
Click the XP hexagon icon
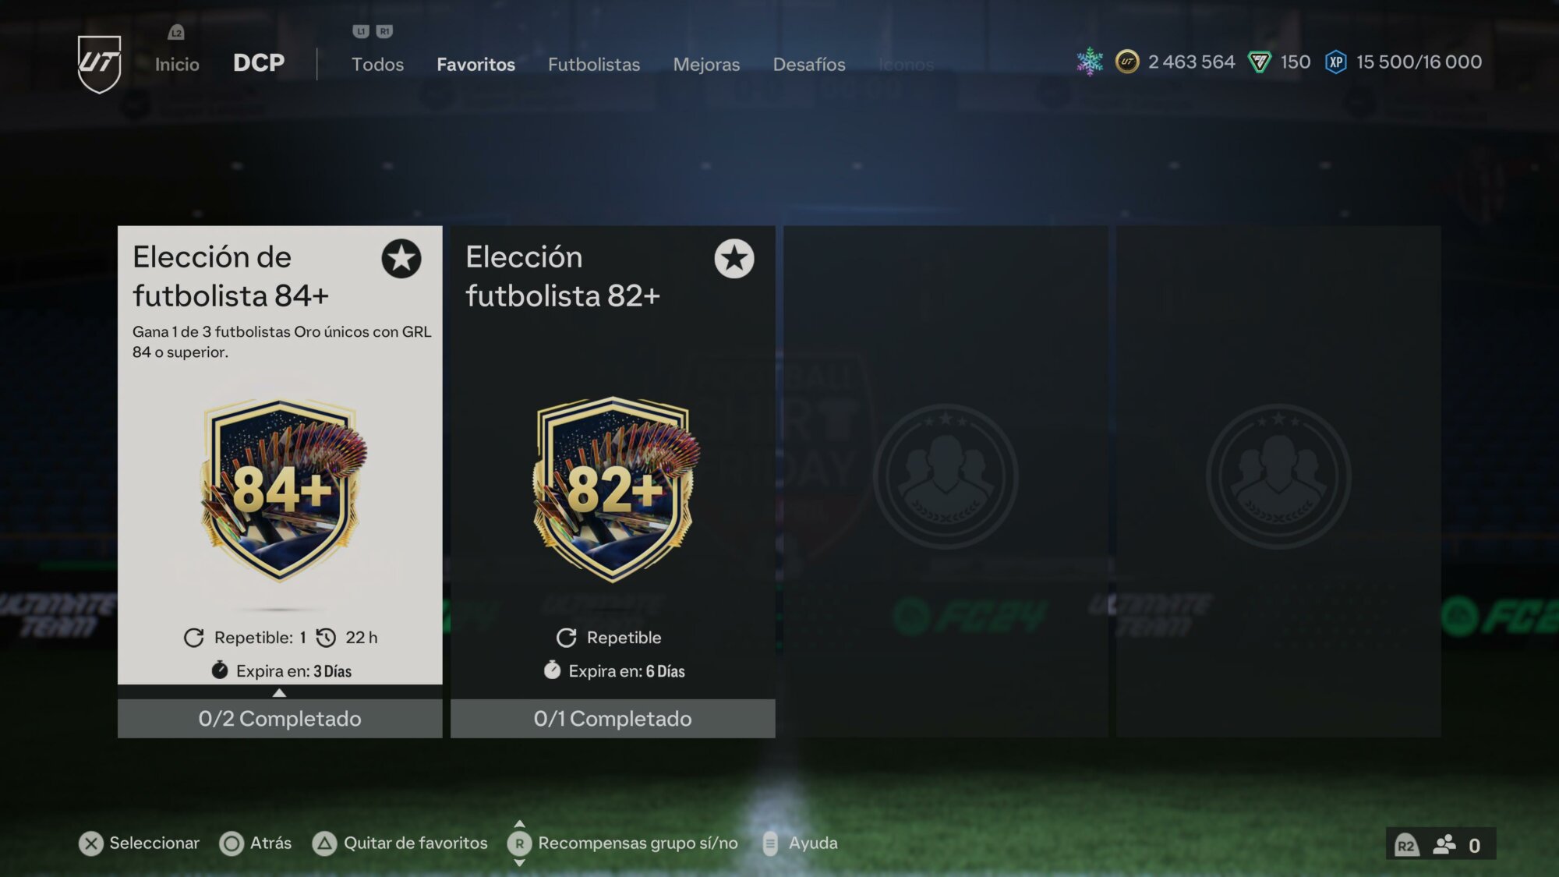coord(1336,62)
